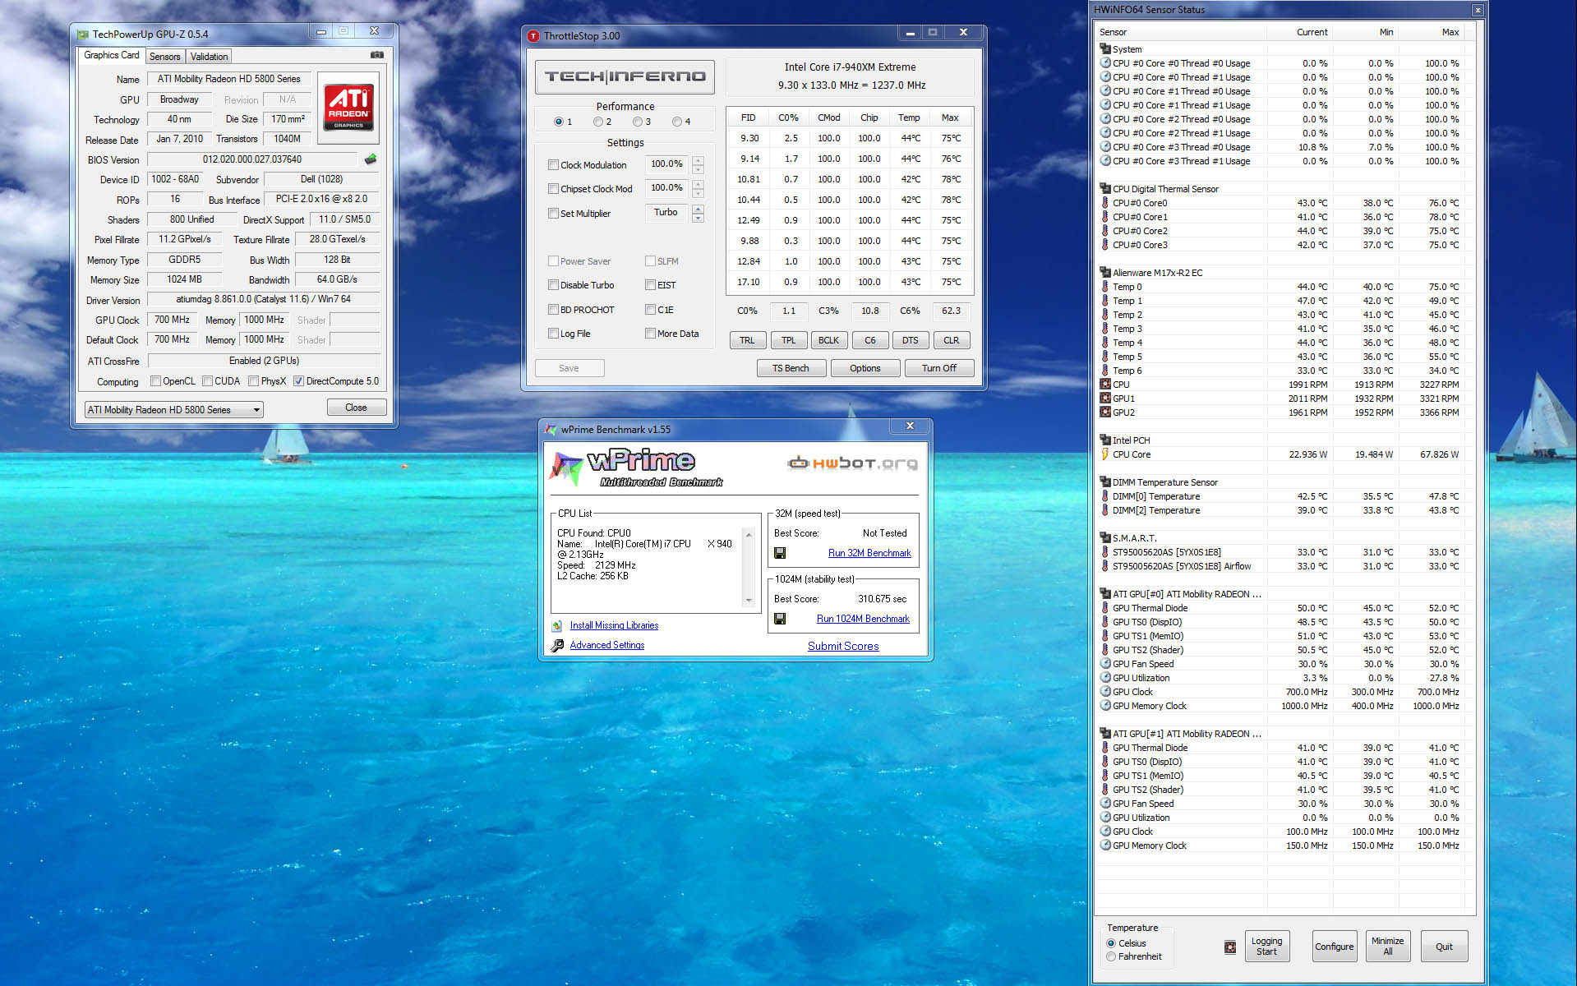Image resolution: width=1577 pixels, height=986 pixels.
Task: Click the Sensor column header in HWiNFO64
Action: point(1181,32)
